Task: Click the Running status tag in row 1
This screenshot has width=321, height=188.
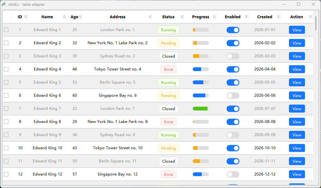Action: pyautogui.click(x=168, y=30)
